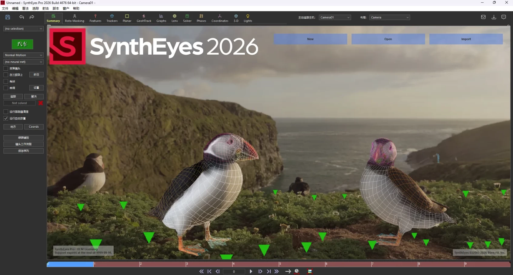513x275 pixels.
Task: Toggle the 变焦镜头 checkbox
Action: tap(6, 68)
